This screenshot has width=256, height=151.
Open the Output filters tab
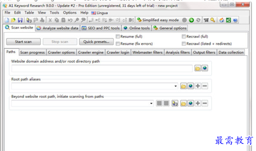click(204, 52)
